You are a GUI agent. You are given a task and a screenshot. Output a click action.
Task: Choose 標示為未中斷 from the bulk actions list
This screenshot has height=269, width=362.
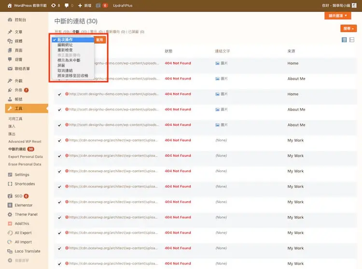point(73,60)
